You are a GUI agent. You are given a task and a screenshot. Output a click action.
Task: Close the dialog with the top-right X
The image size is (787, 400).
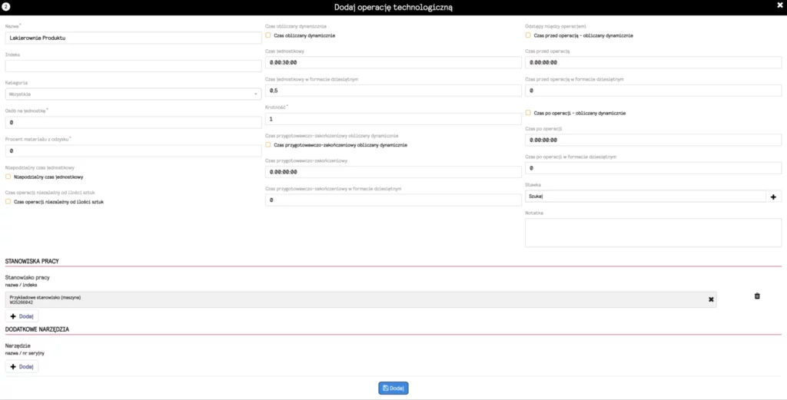pyautogui.click(x=779, y=5)
